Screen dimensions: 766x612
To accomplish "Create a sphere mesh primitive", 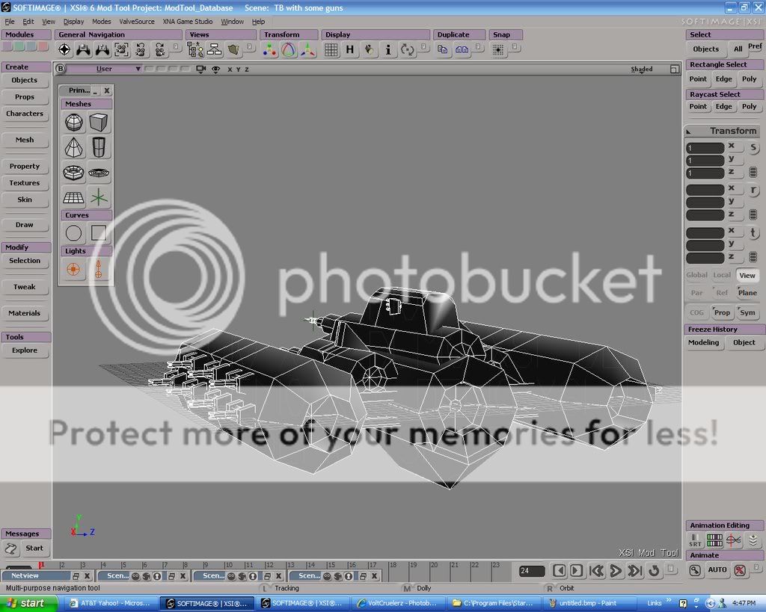I will click(x=74, y=123).
